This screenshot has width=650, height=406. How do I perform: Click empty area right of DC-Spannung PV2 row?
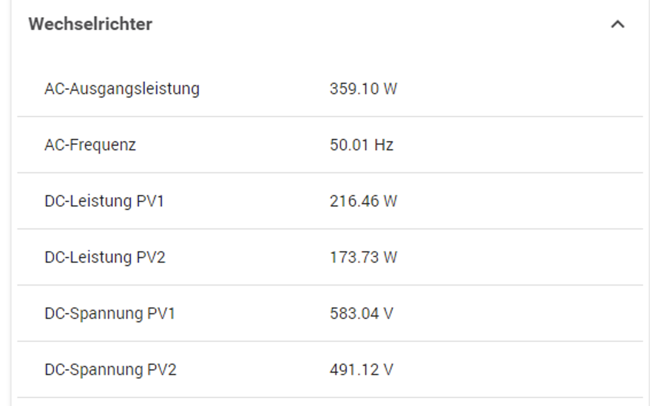tap(518, 369)
